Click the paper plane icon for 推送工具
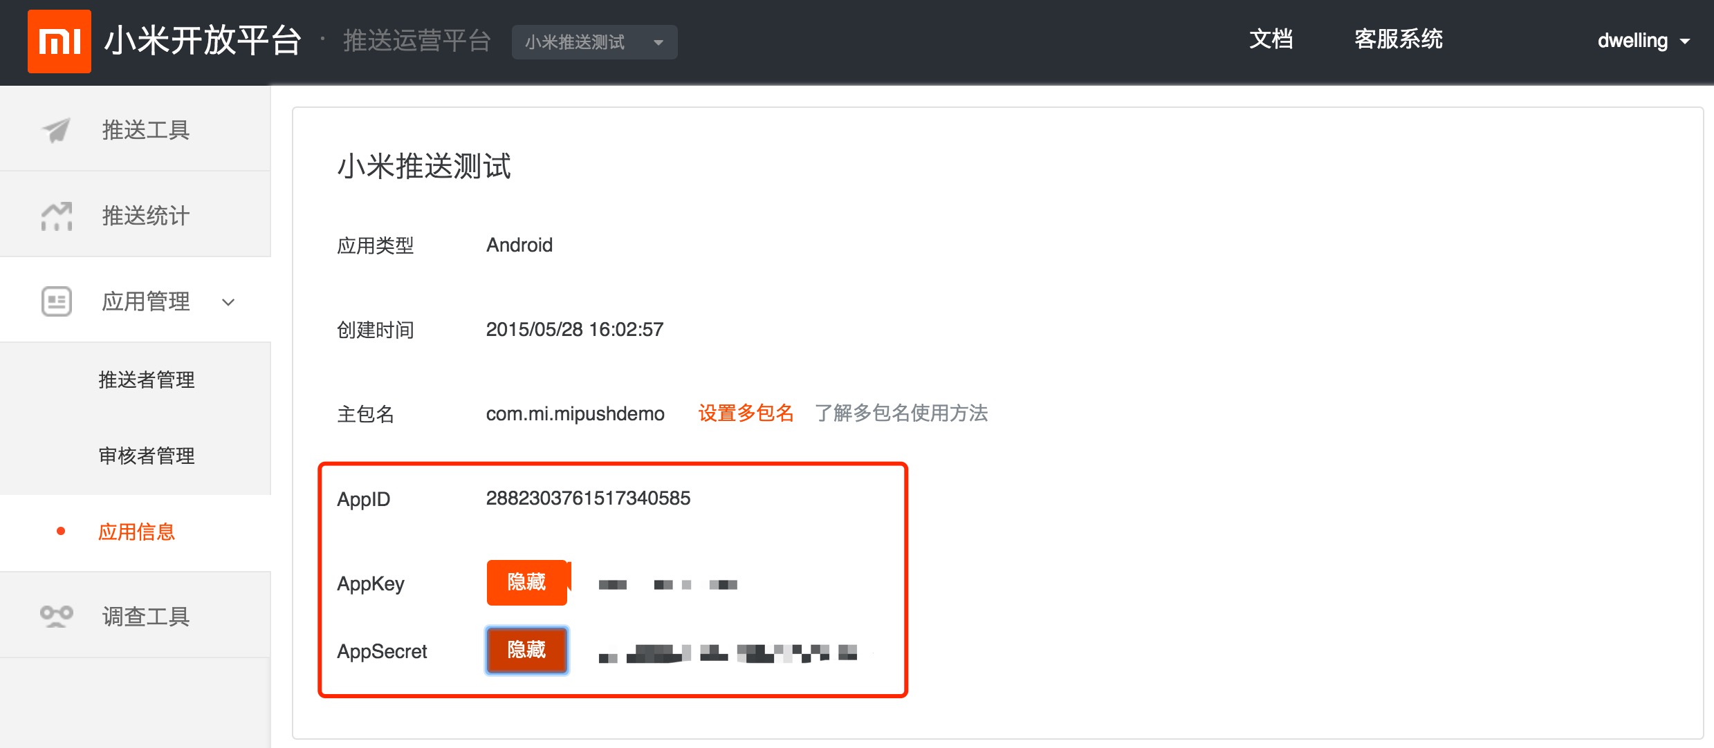The width and height of the screenshot is (1714, 748). 57,129
